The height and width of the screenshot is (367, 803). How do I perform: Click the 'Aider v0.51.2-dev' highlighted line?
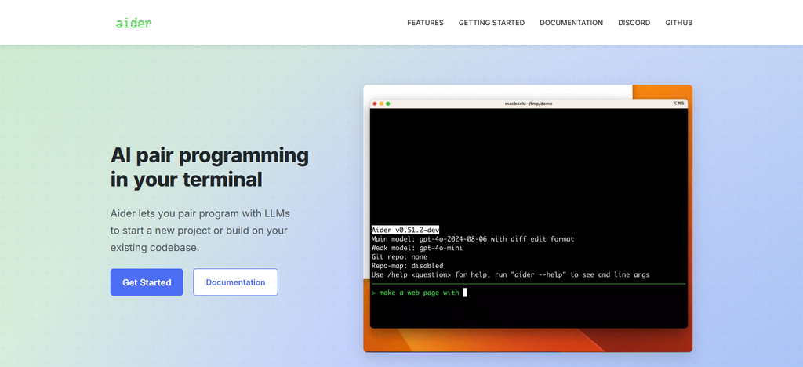pyautogui.click(x=405, y=231)
